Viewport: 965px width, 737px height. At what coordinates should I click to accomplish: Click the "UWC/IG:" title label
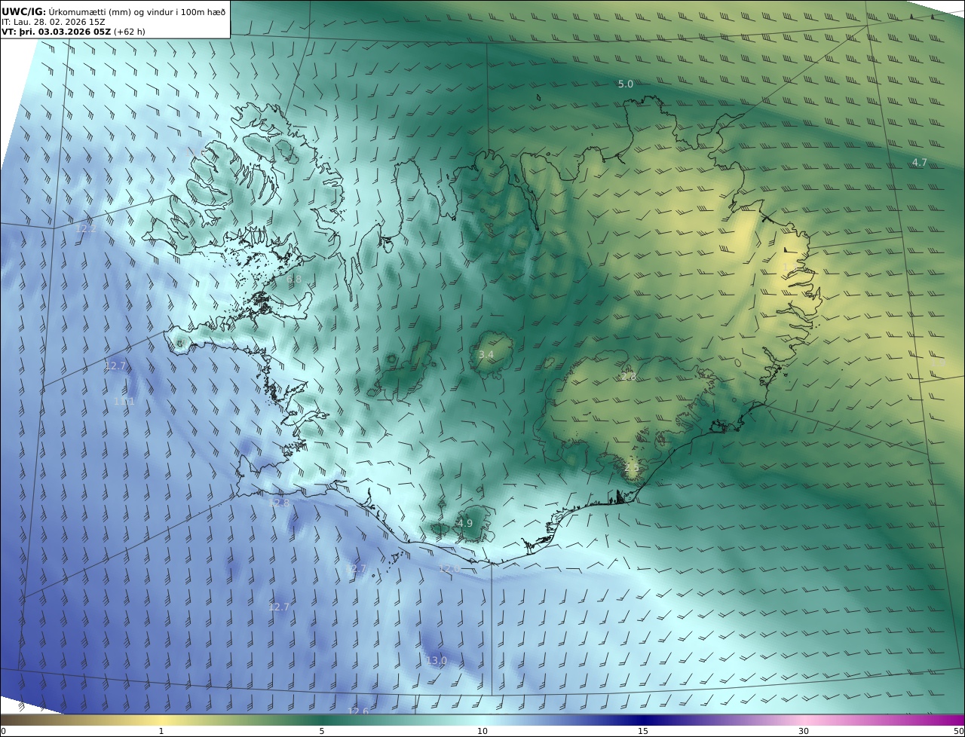[23, 11]
